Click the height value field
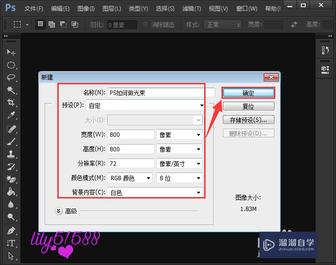336x265 pixels. 131,149
